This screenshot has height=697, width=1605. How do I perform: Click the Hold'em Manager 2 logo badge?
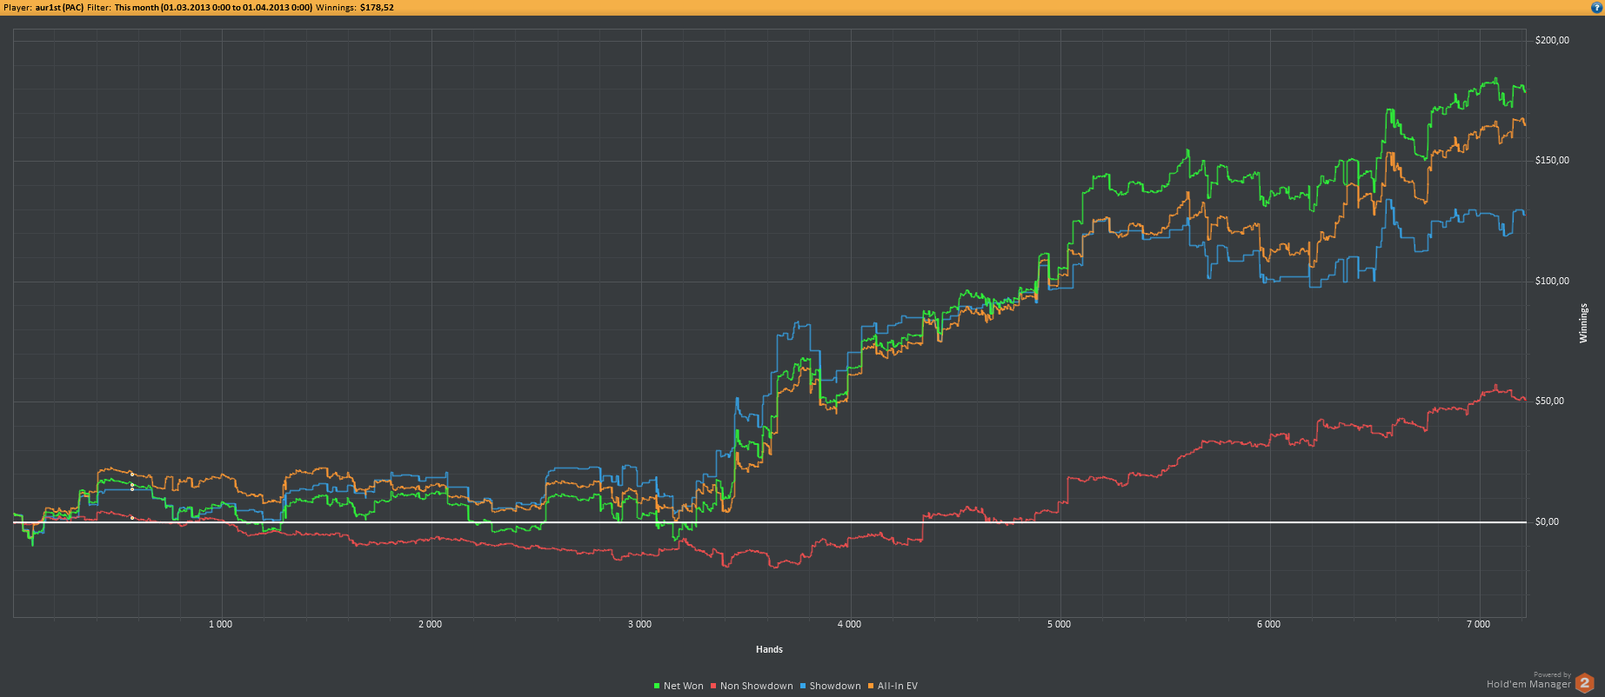point(1584,682)
